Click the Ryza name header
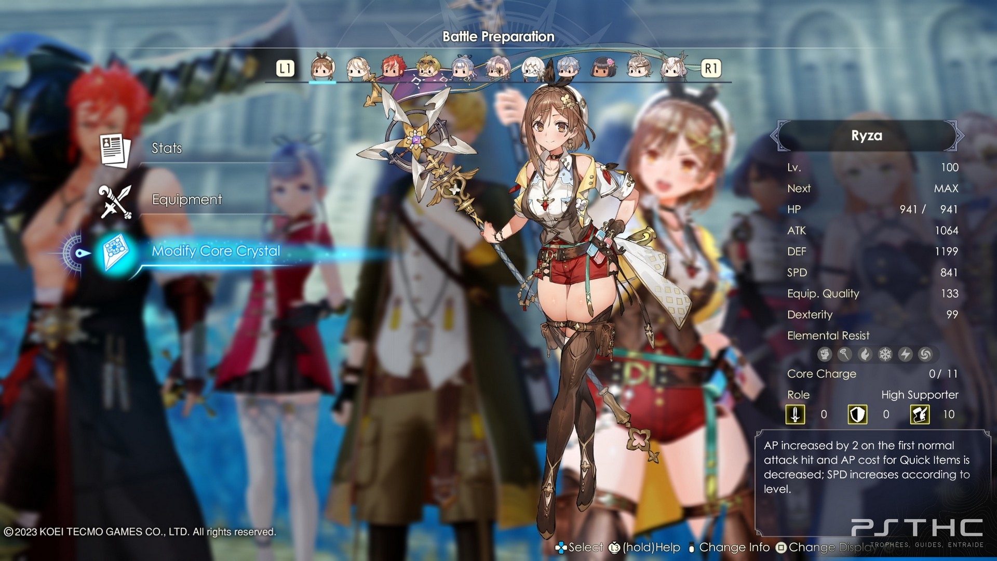The width and height of the screenshot is (997, 561). (x=867, y=136)
